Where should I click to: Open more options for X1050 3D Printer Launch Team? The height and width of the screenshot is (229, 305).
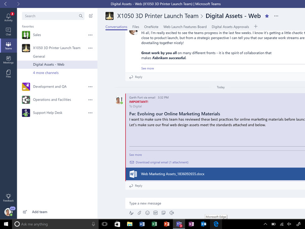tap(90, 48)
